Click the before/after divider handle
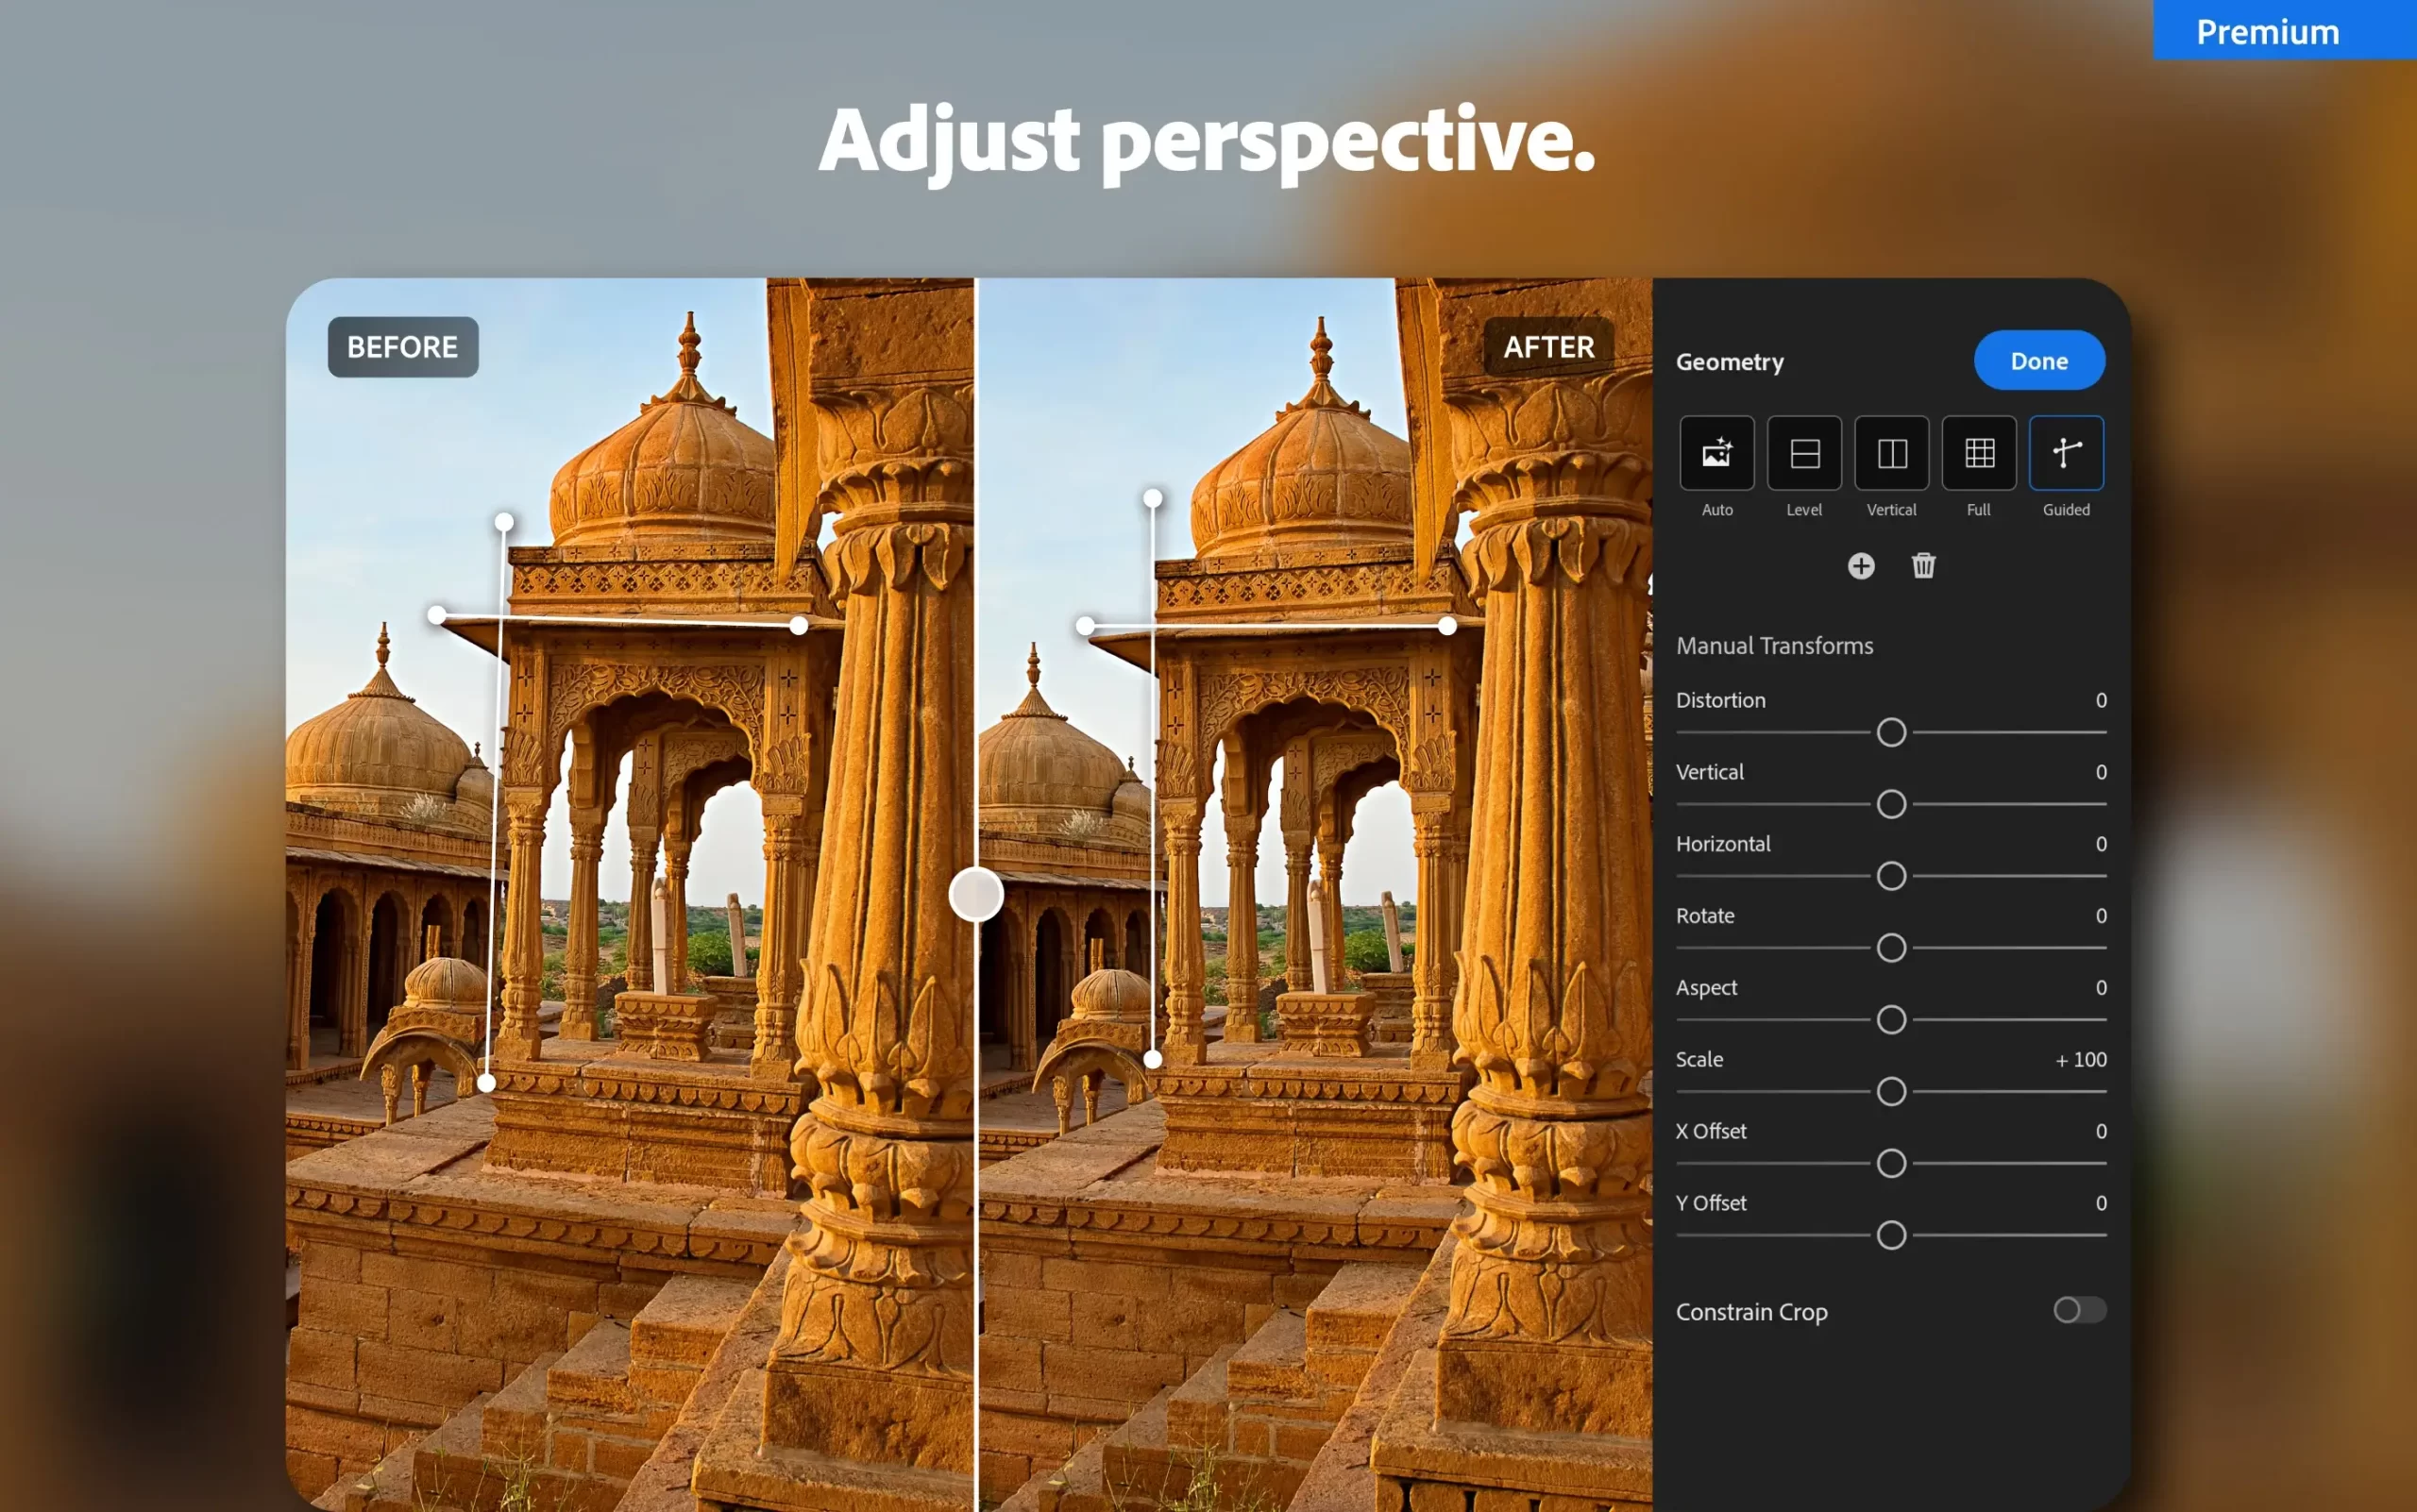The image size is (2417, 1512). coord(976,893)
